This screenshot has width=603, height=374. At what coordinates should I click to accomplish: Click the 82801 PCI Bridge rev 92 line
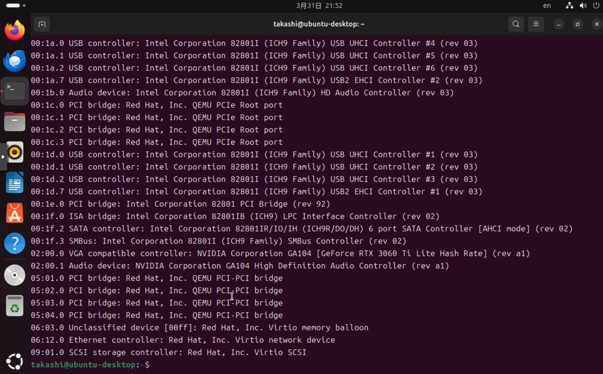click(181, 204)
